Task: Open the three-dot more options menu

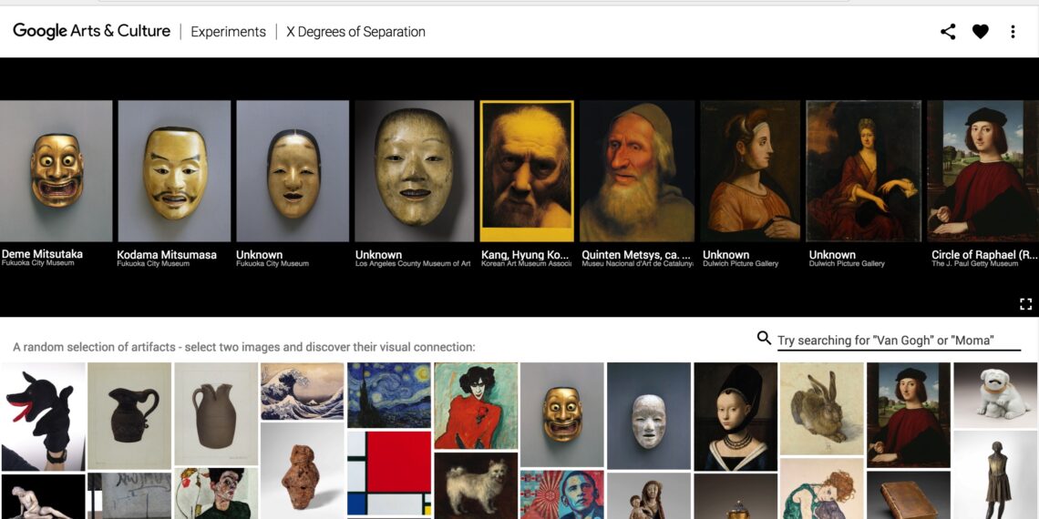Action: (1013, 32)
